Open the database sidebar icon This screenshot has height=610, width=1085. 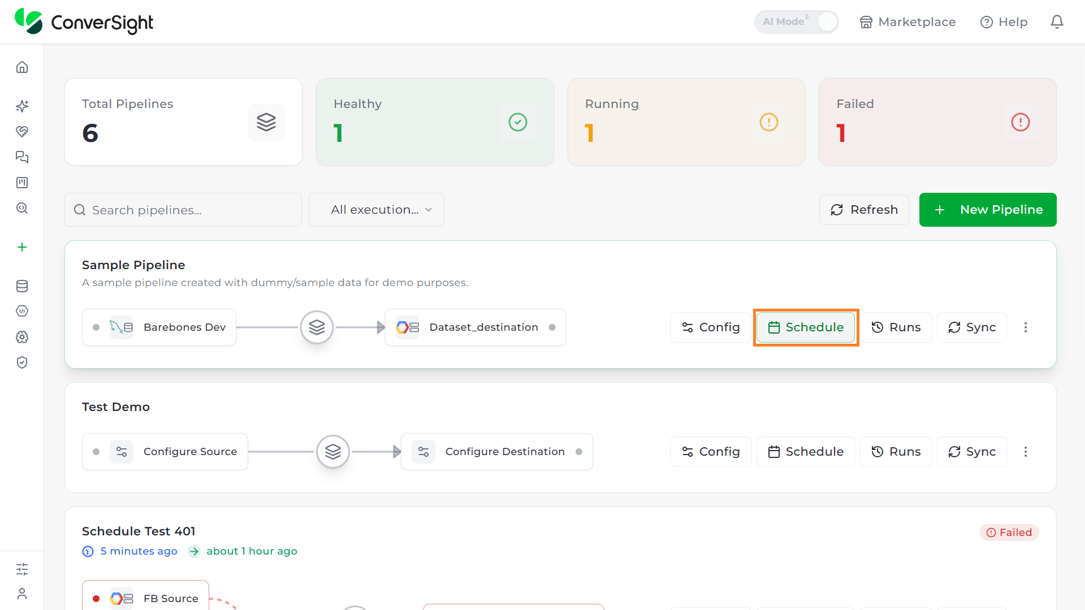pos(22,286)
